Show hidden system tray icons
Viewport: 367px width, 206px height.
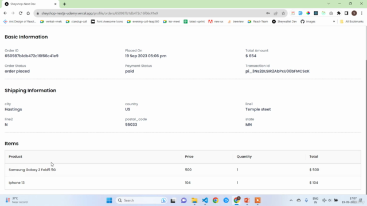click(291, 200)
